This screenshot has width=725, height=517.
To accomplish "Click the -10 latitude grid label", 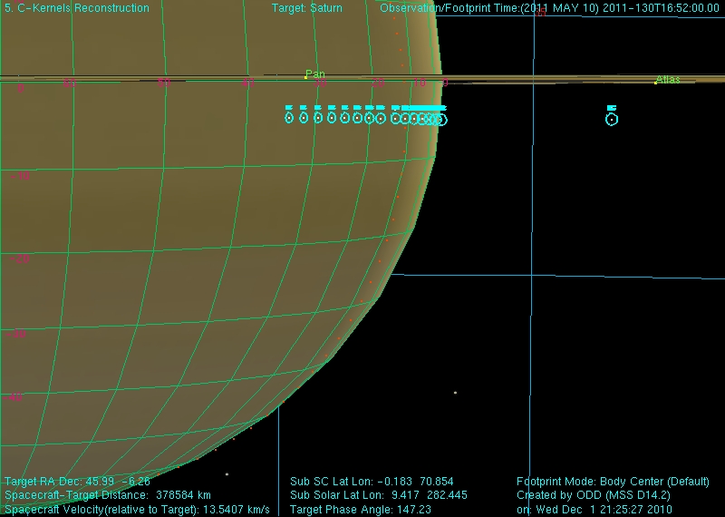I will [21, 177].
